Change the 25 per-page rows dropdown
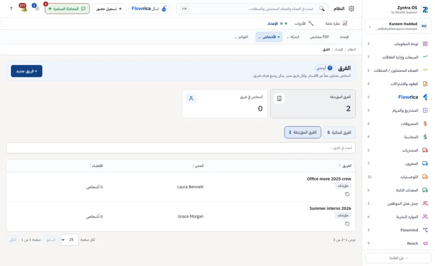 click(x=70, y=240)
